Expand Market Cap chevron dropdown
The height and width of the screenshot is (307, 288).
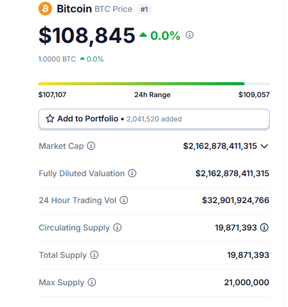[264, 146]
